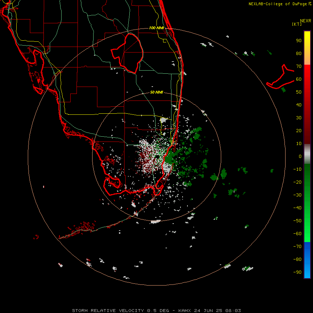The height and width of the screenshot is (313, 313).
Task: Click the positive 60 scale value
Action: pos(299,79)
